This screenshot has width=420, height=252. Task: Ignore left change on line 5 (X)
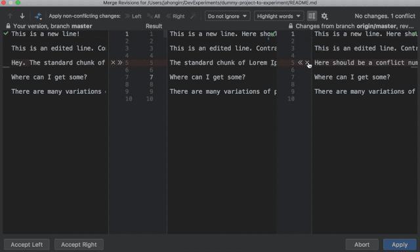coord(113,62)
